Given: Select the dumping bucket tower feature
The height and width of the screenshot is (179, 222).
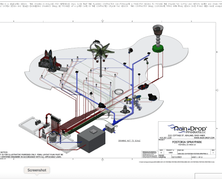Looking at the screenshot, I should click(x=158, y=38).
